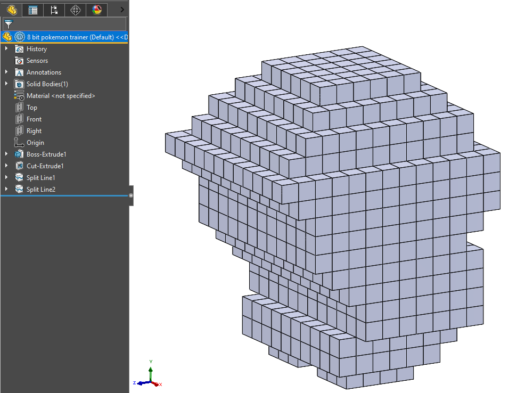Select the 8 bit pokemon trainer part
This screenshot has height=393, width=509.
pos(64,37)
